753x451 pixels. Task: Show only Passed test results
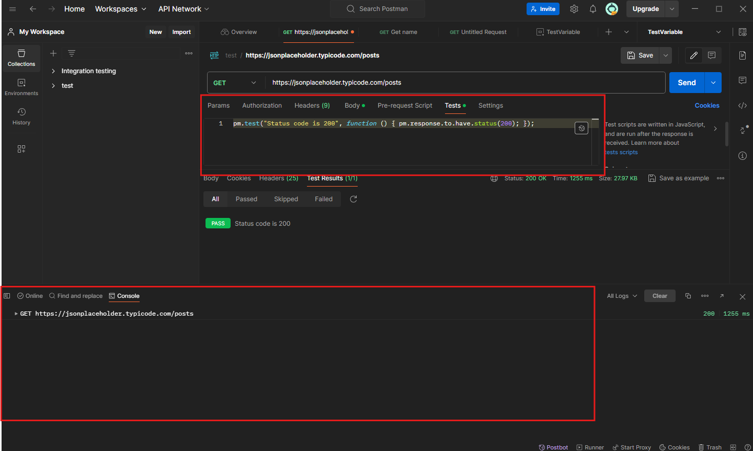pos(246,199)
